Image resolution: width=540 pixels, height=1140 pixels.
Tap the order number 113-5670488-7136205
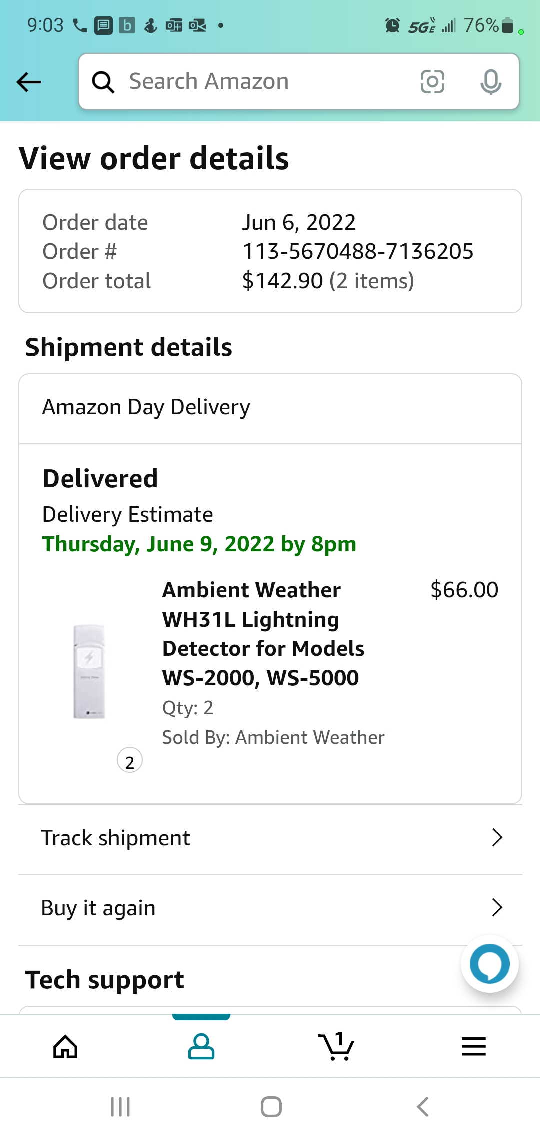point(357,251)
